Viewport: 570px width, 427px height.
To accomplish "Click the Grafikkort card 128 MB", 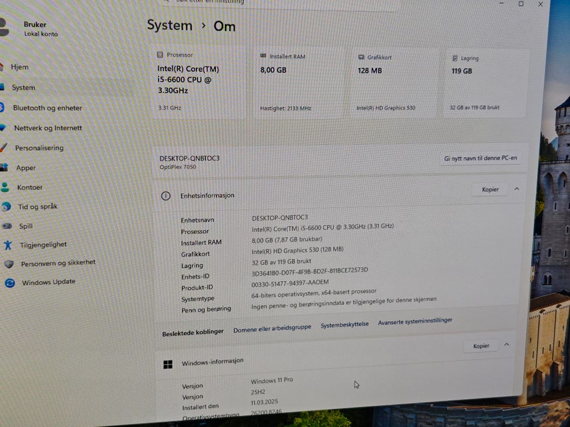I will (394, 84).
